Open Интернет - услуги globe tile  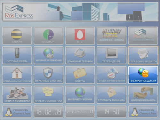[80, 95]
